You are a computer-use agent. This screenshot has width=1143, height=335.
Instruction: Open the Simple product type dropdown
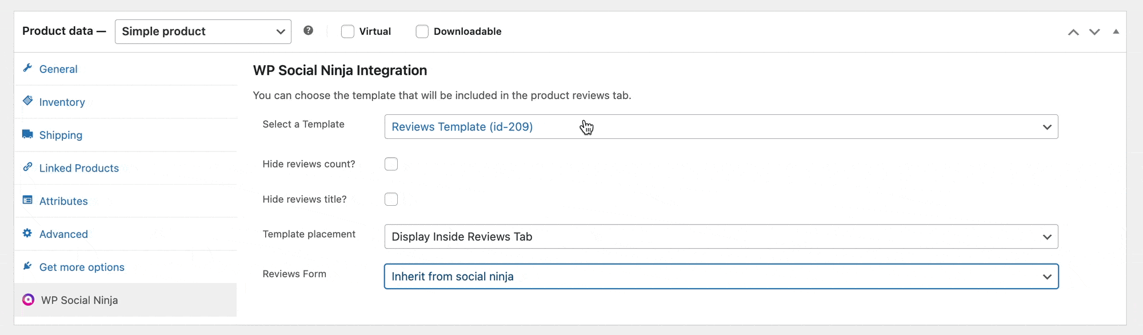click(203, 31)
